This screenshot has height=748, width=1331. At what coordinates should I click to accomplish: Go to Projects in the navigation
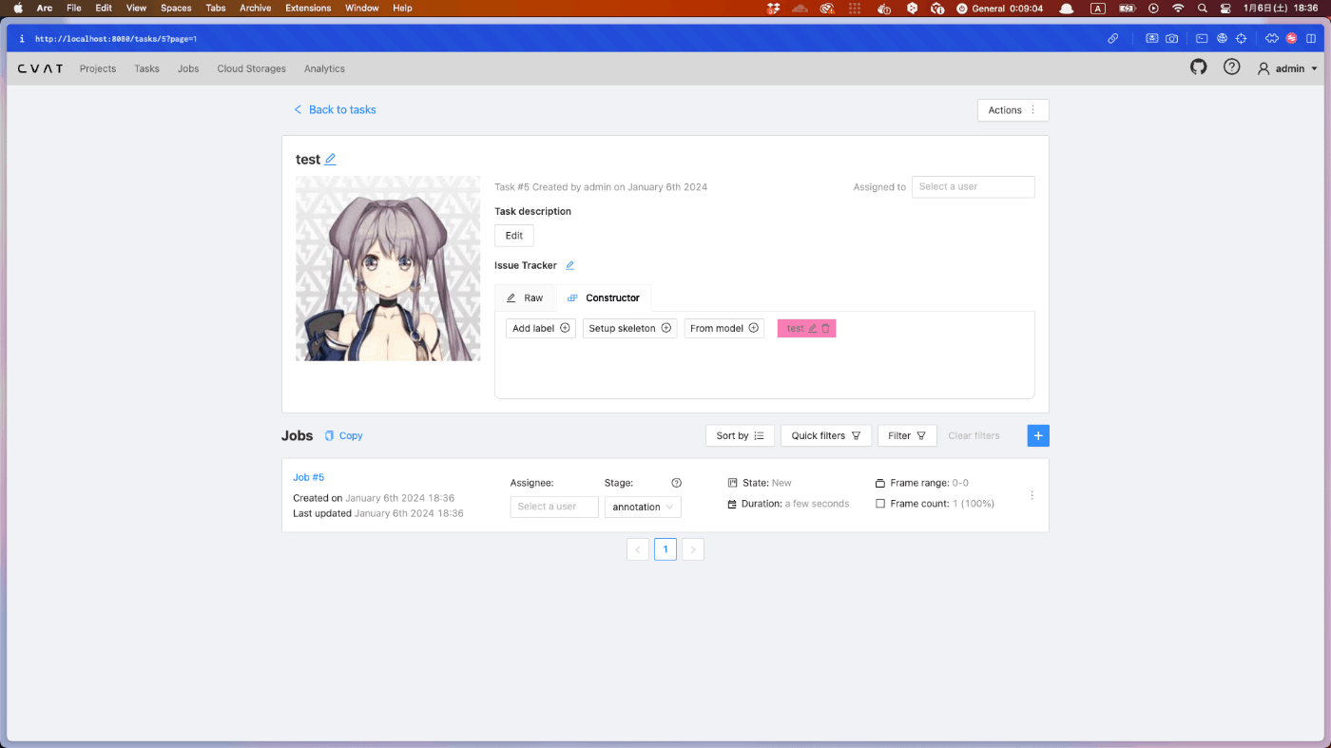[98, 68]
